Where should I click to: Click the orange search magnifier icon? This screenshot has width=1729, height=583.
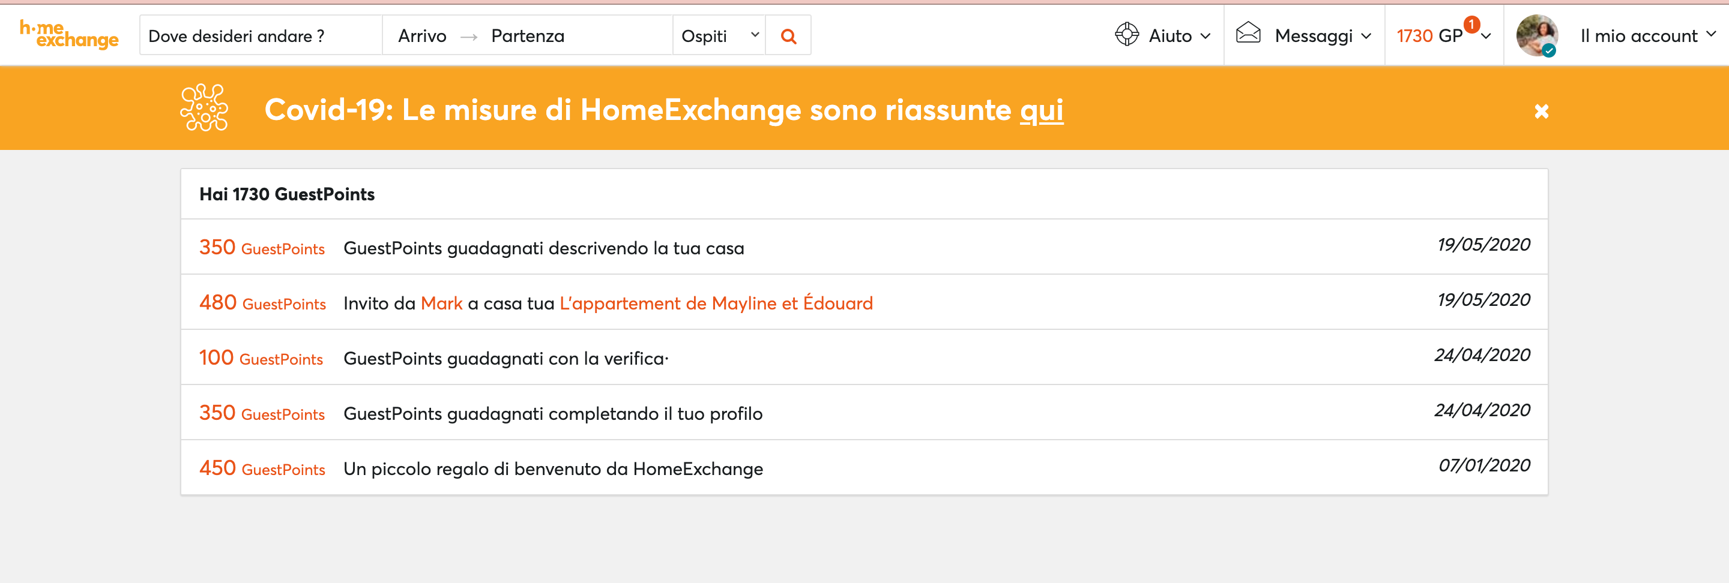pos(789,36)
